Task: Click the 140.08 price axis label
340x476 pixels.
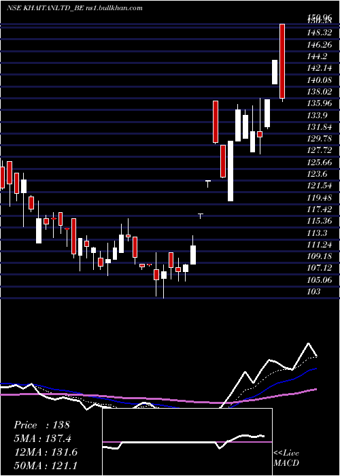Action: pos(319,80)
